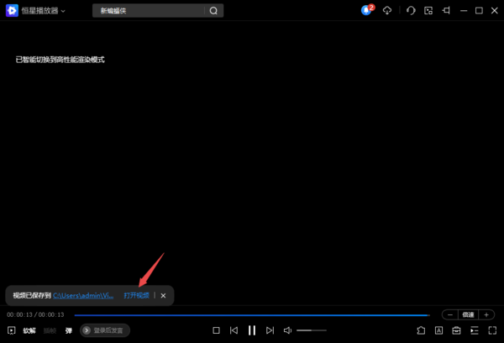Pause the video
The height and width of the screenshot is (343, 504).
(x=252, y=330)
